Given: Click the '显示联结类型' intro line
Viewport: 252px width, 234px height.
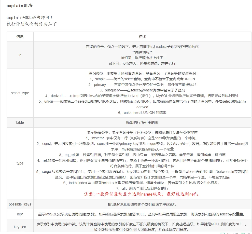Looking at the screenshot, I should tap(142, 132).
